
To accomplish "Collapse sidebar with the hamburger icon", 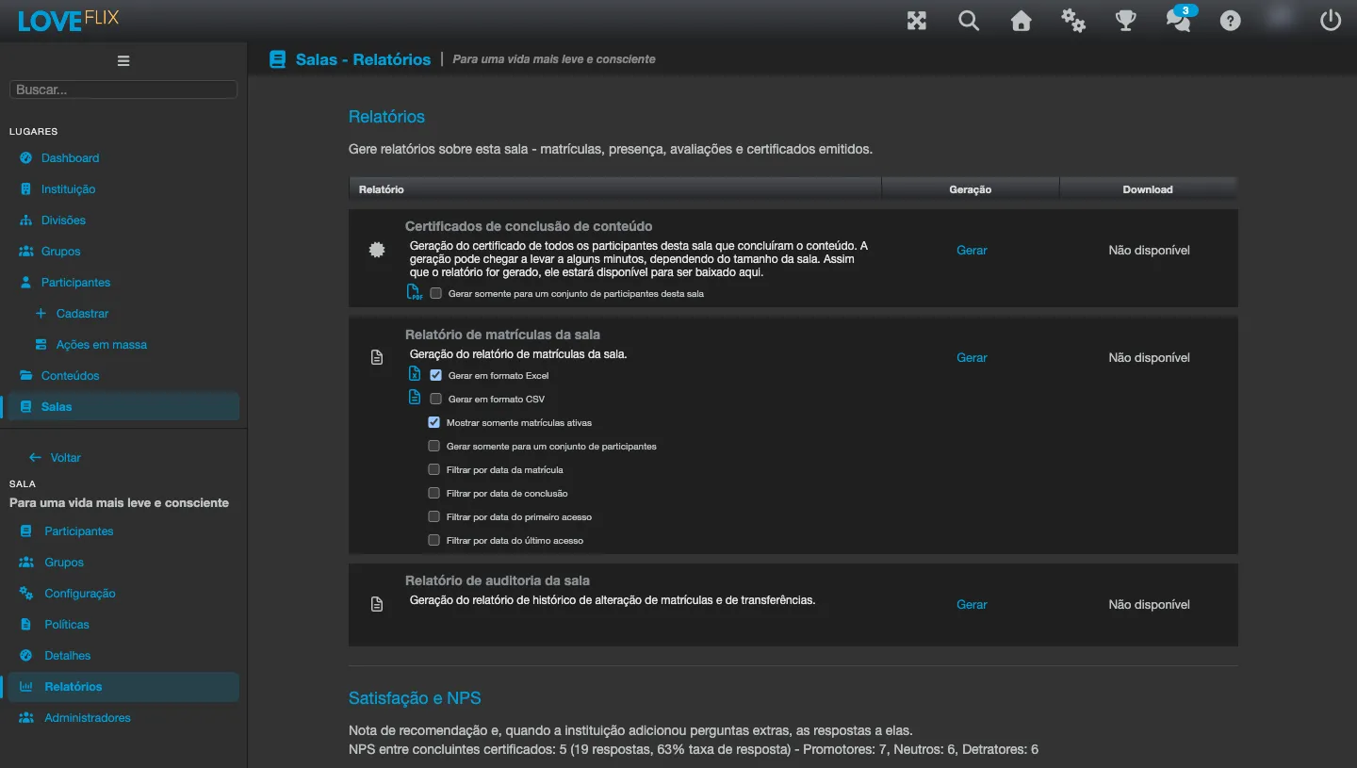I will pos(123,61).
